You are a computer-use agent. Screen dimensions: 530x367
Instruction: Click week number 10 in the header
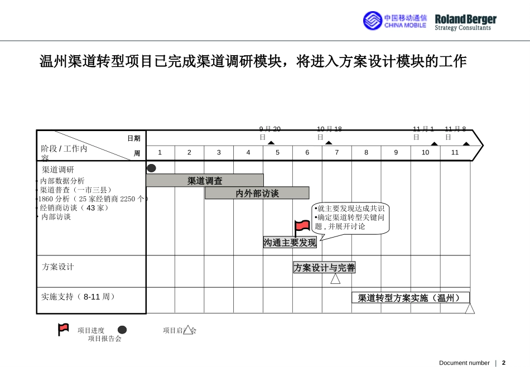[x=425, y=152]
